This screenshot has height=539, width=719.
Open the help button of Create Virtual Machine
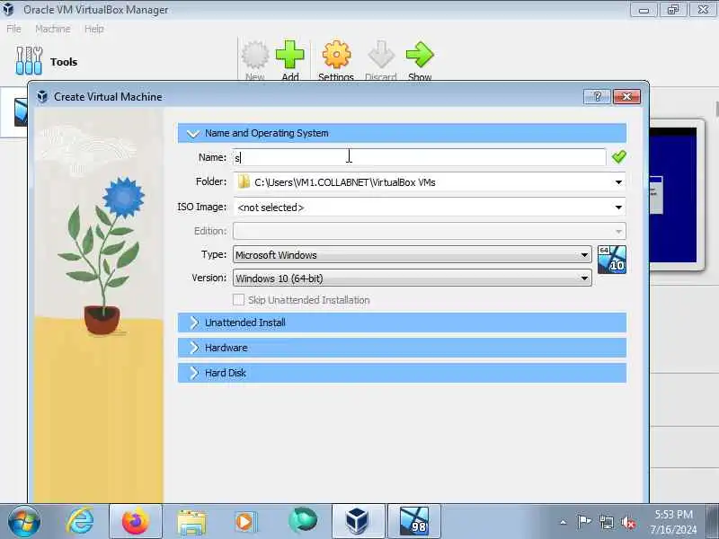tap(597, 96)
